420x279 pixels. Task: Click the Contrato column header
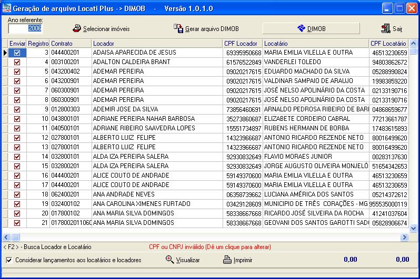click(71, 43)
